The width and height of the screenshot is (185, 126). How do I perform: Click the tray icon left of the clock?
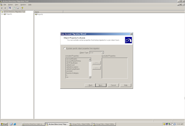[x=175, y=124]
